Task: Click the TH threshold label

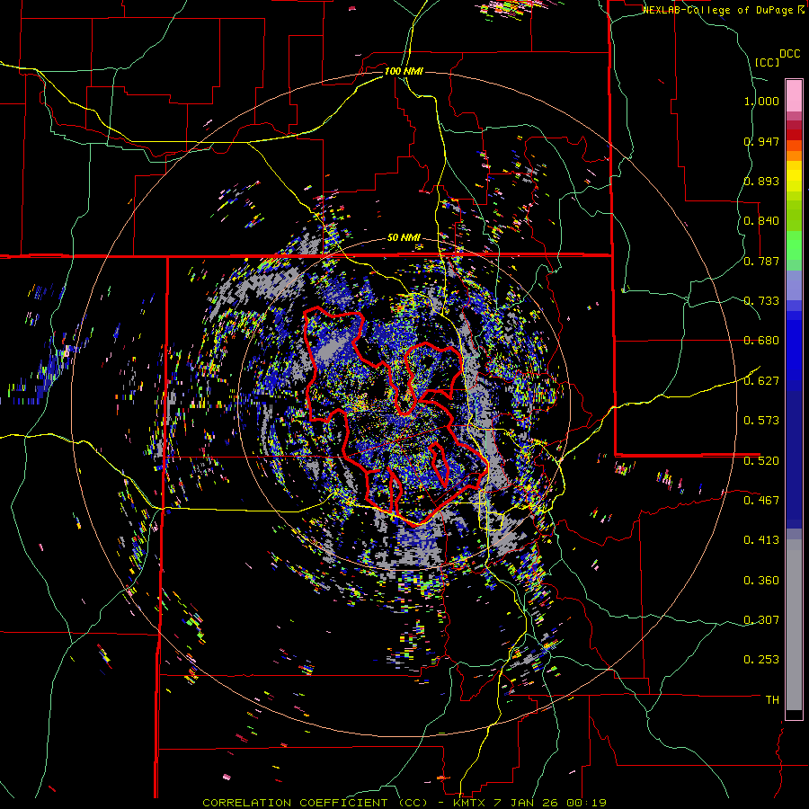Action: [772, 699]
